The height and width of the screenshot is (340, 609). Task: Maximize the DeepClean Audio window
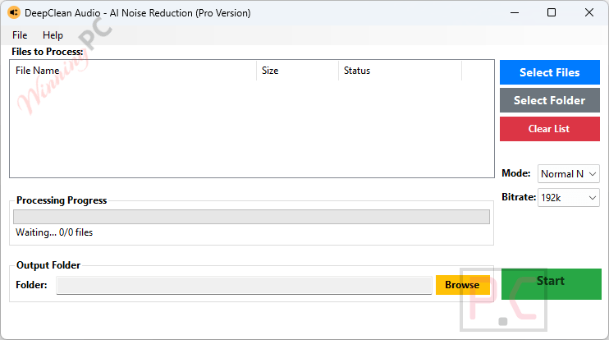(551, 13)
